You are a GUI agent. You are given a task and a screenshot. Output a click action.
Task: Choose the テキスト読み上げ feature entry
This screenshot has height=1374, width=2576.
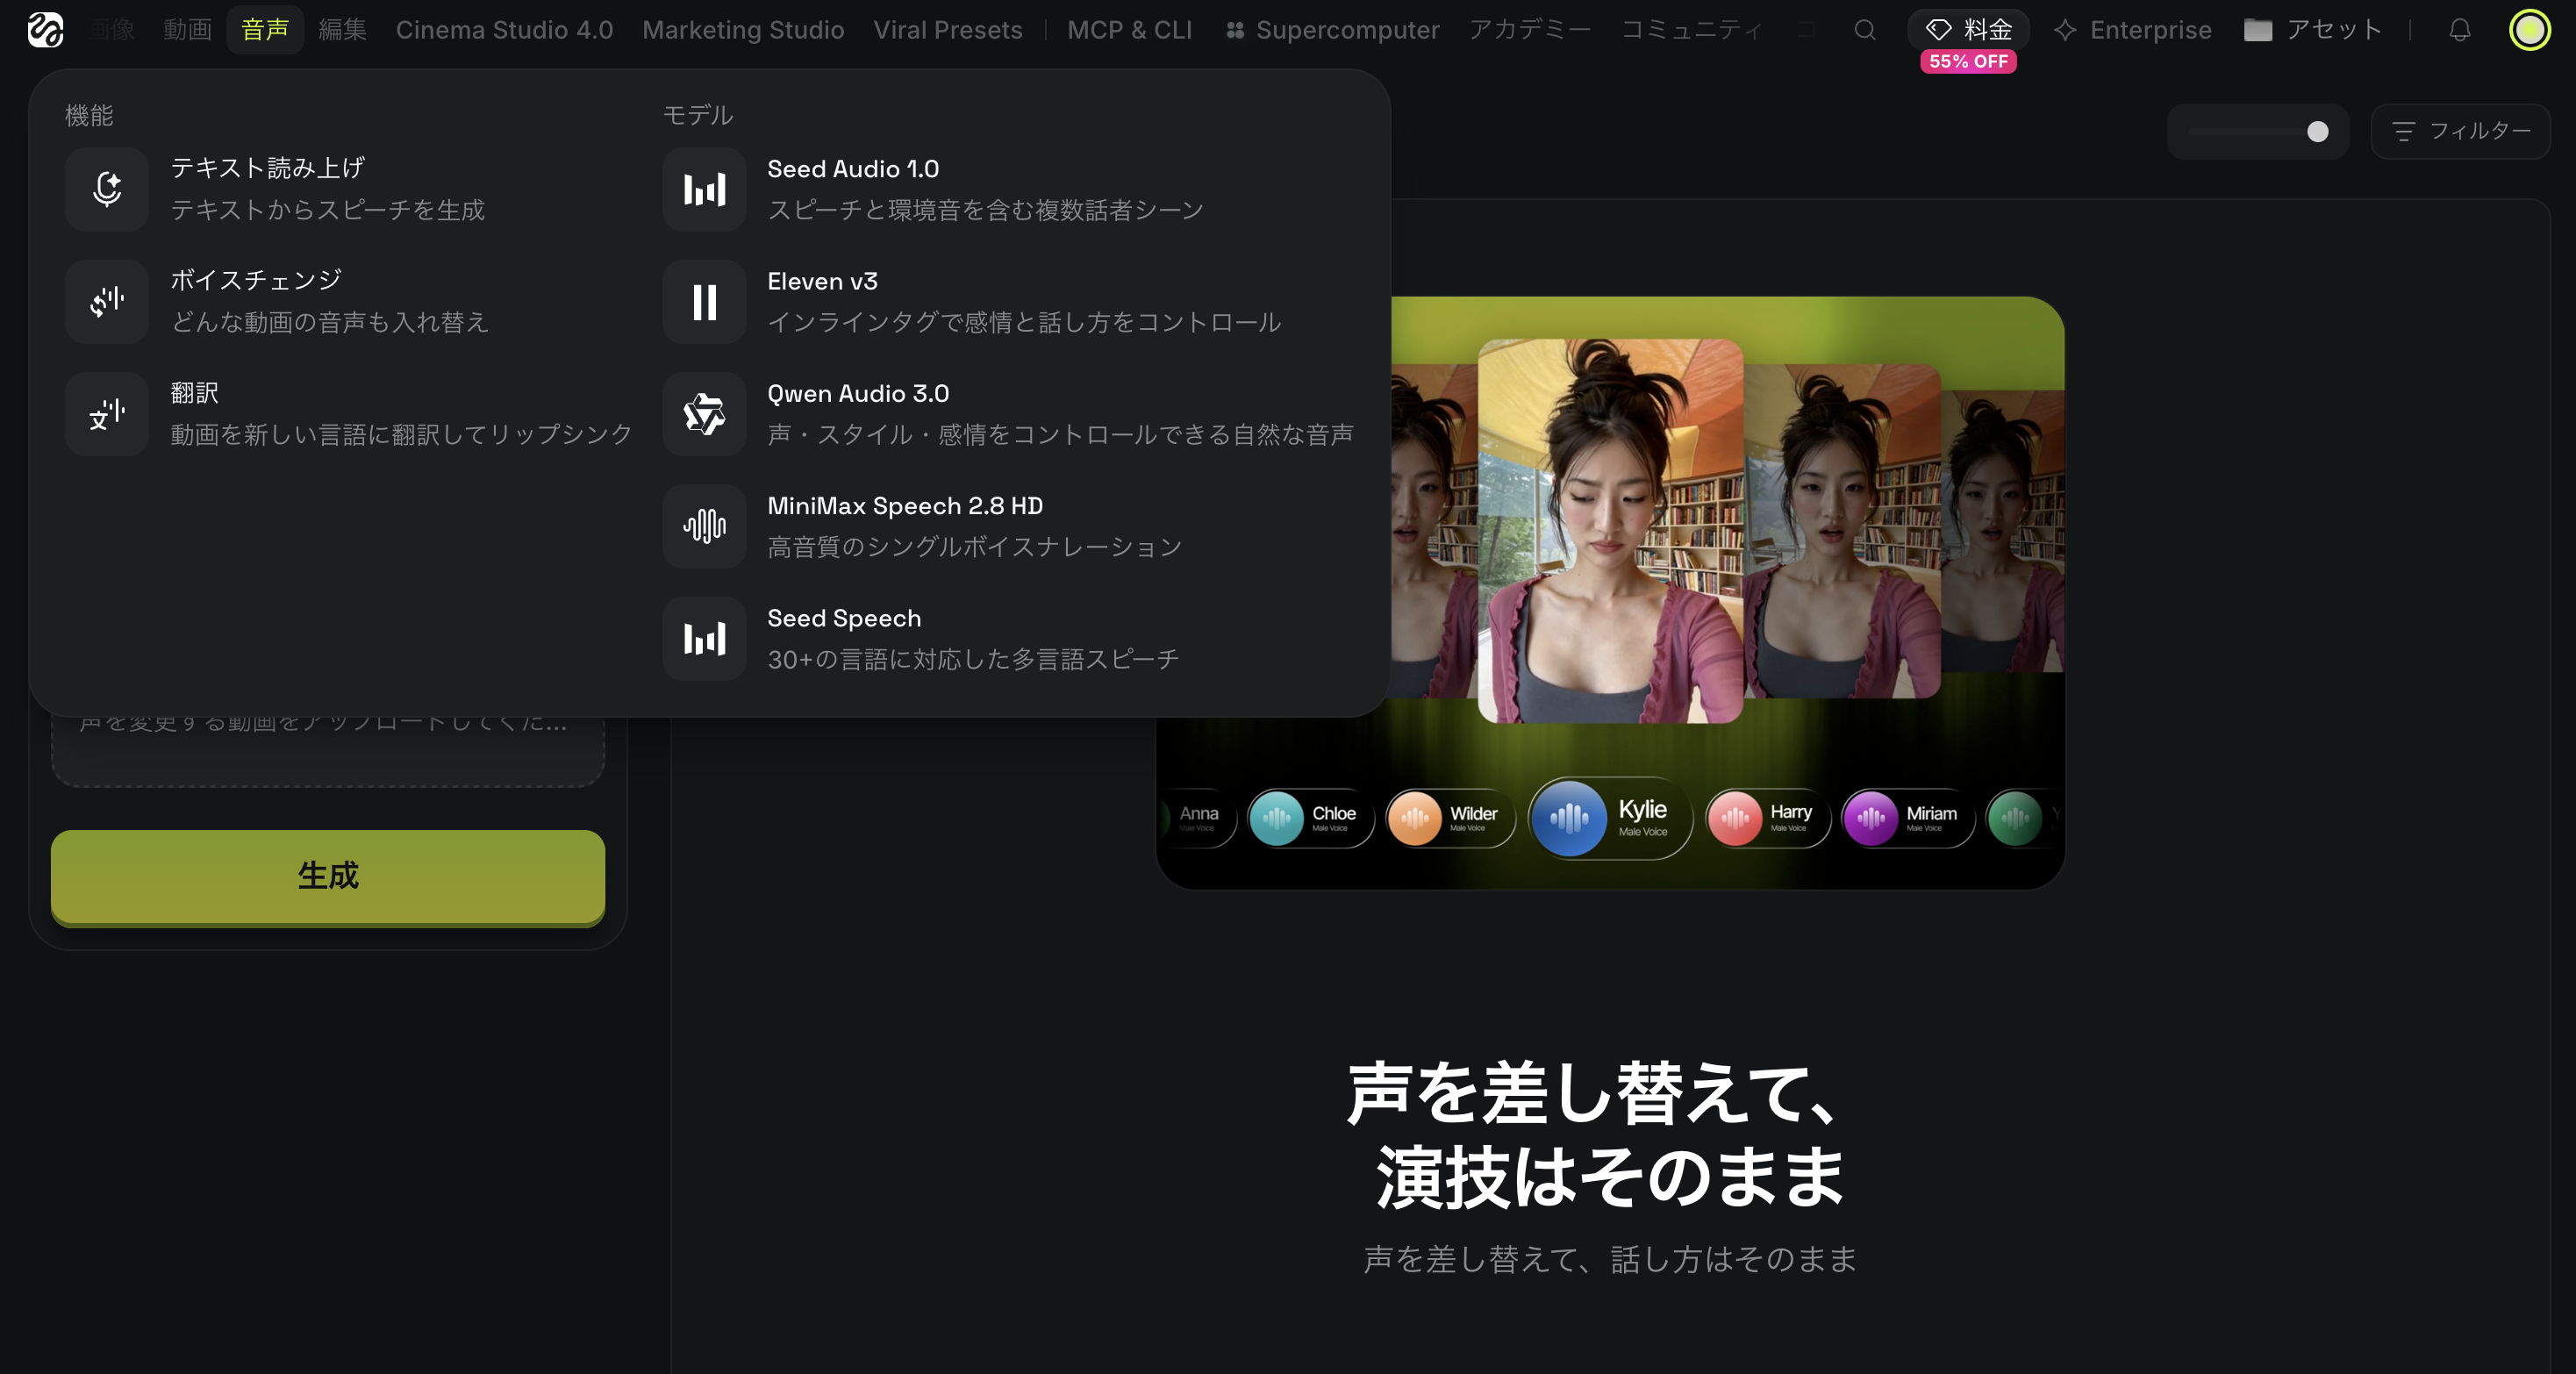point(350,189)
